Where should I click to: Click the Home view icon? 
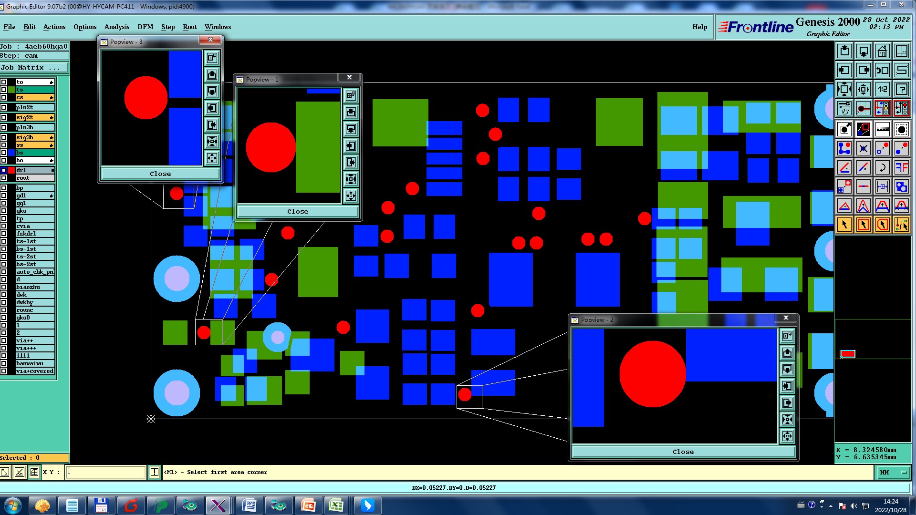882,51
